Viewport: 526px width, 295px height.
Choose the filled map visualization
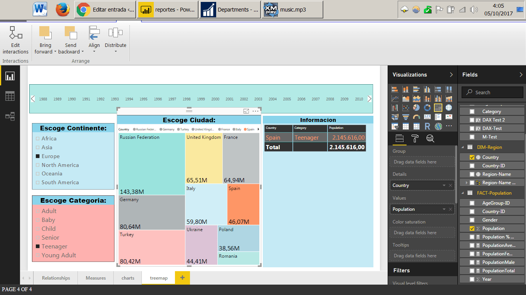tap(395, 117)
